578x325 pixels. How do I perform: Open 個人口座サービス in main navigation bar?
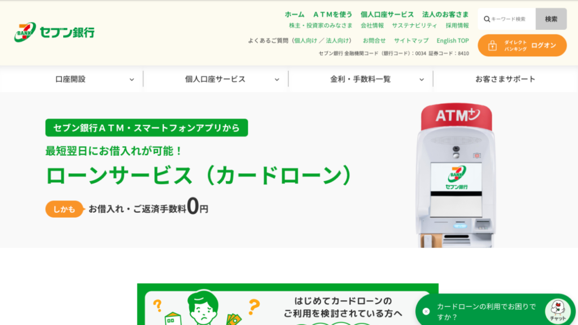click(216, 79)
